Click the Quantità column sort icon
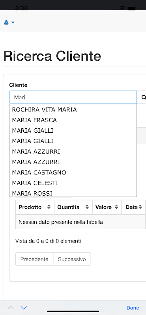The width and height of the screenshot is (146, 315). (x=87, y=207)
